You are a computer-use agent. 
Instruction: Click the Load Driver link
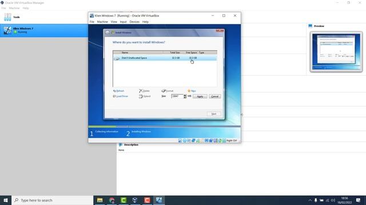tap(121, 96)
